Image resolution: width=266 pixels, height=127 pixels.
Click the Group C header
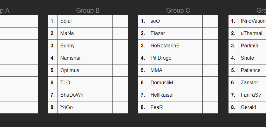[x=178, y=11]
